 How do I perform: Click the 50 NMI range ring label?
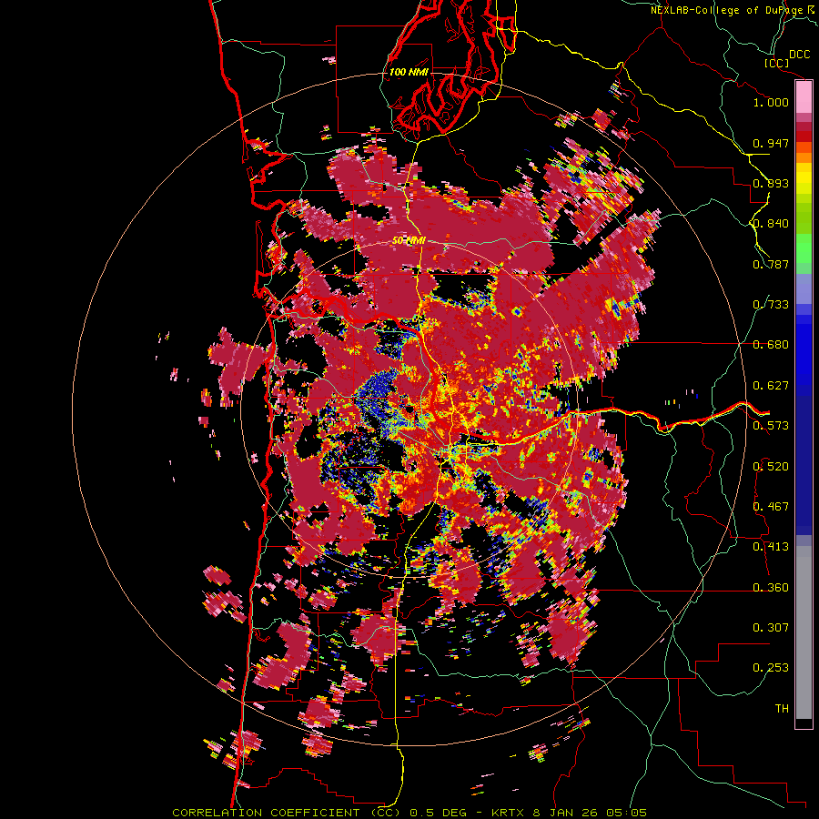tap(409, 241)
